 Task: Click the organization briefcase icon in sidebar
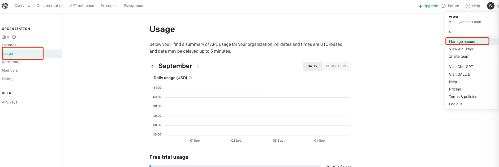pos(4,37)
